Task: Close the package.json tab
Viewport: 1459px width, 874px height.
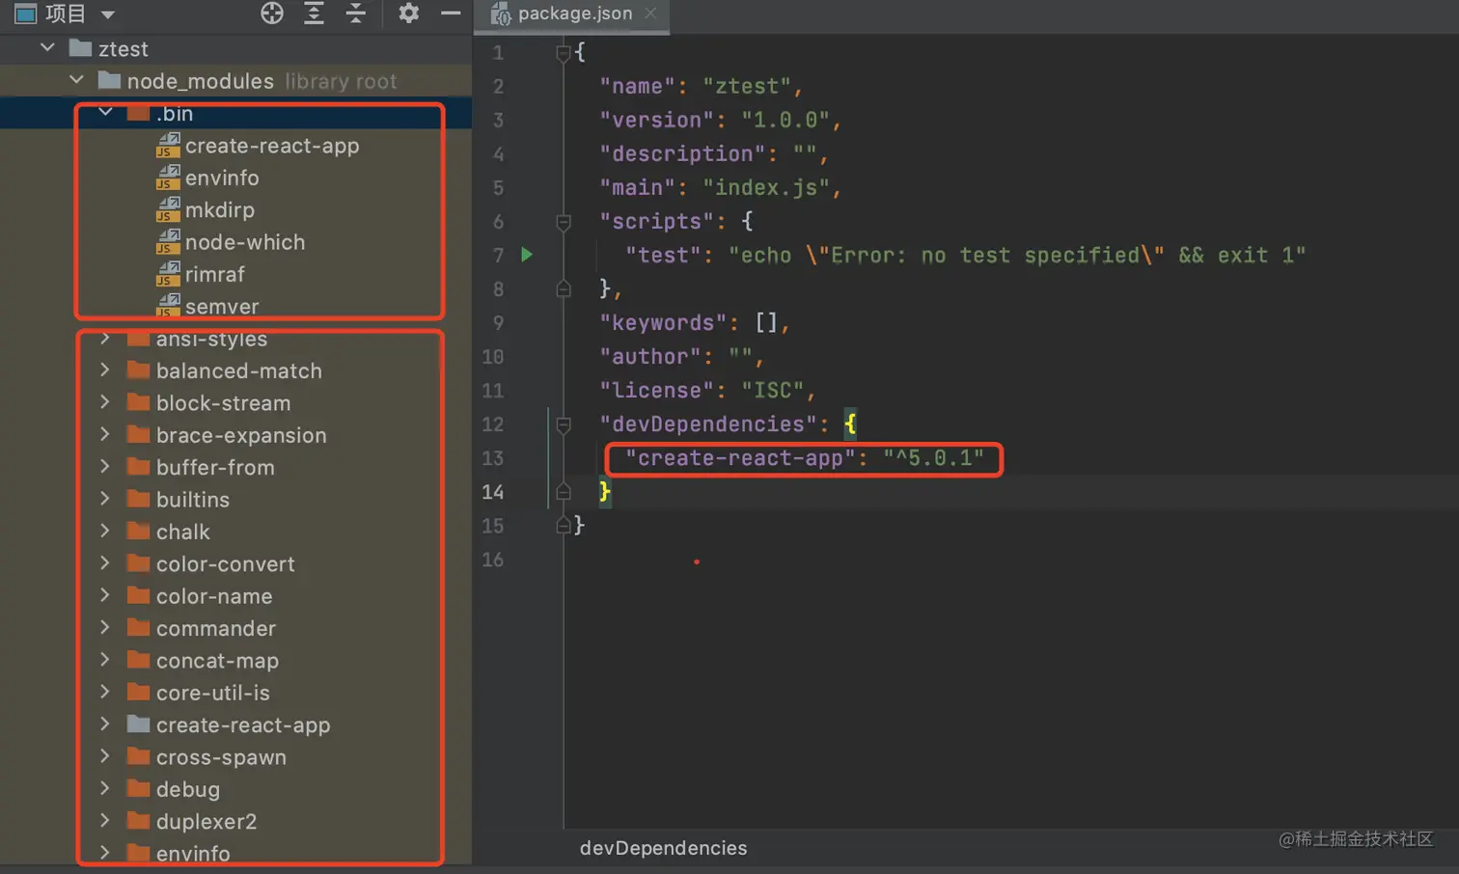Action: tap(650, 14)
